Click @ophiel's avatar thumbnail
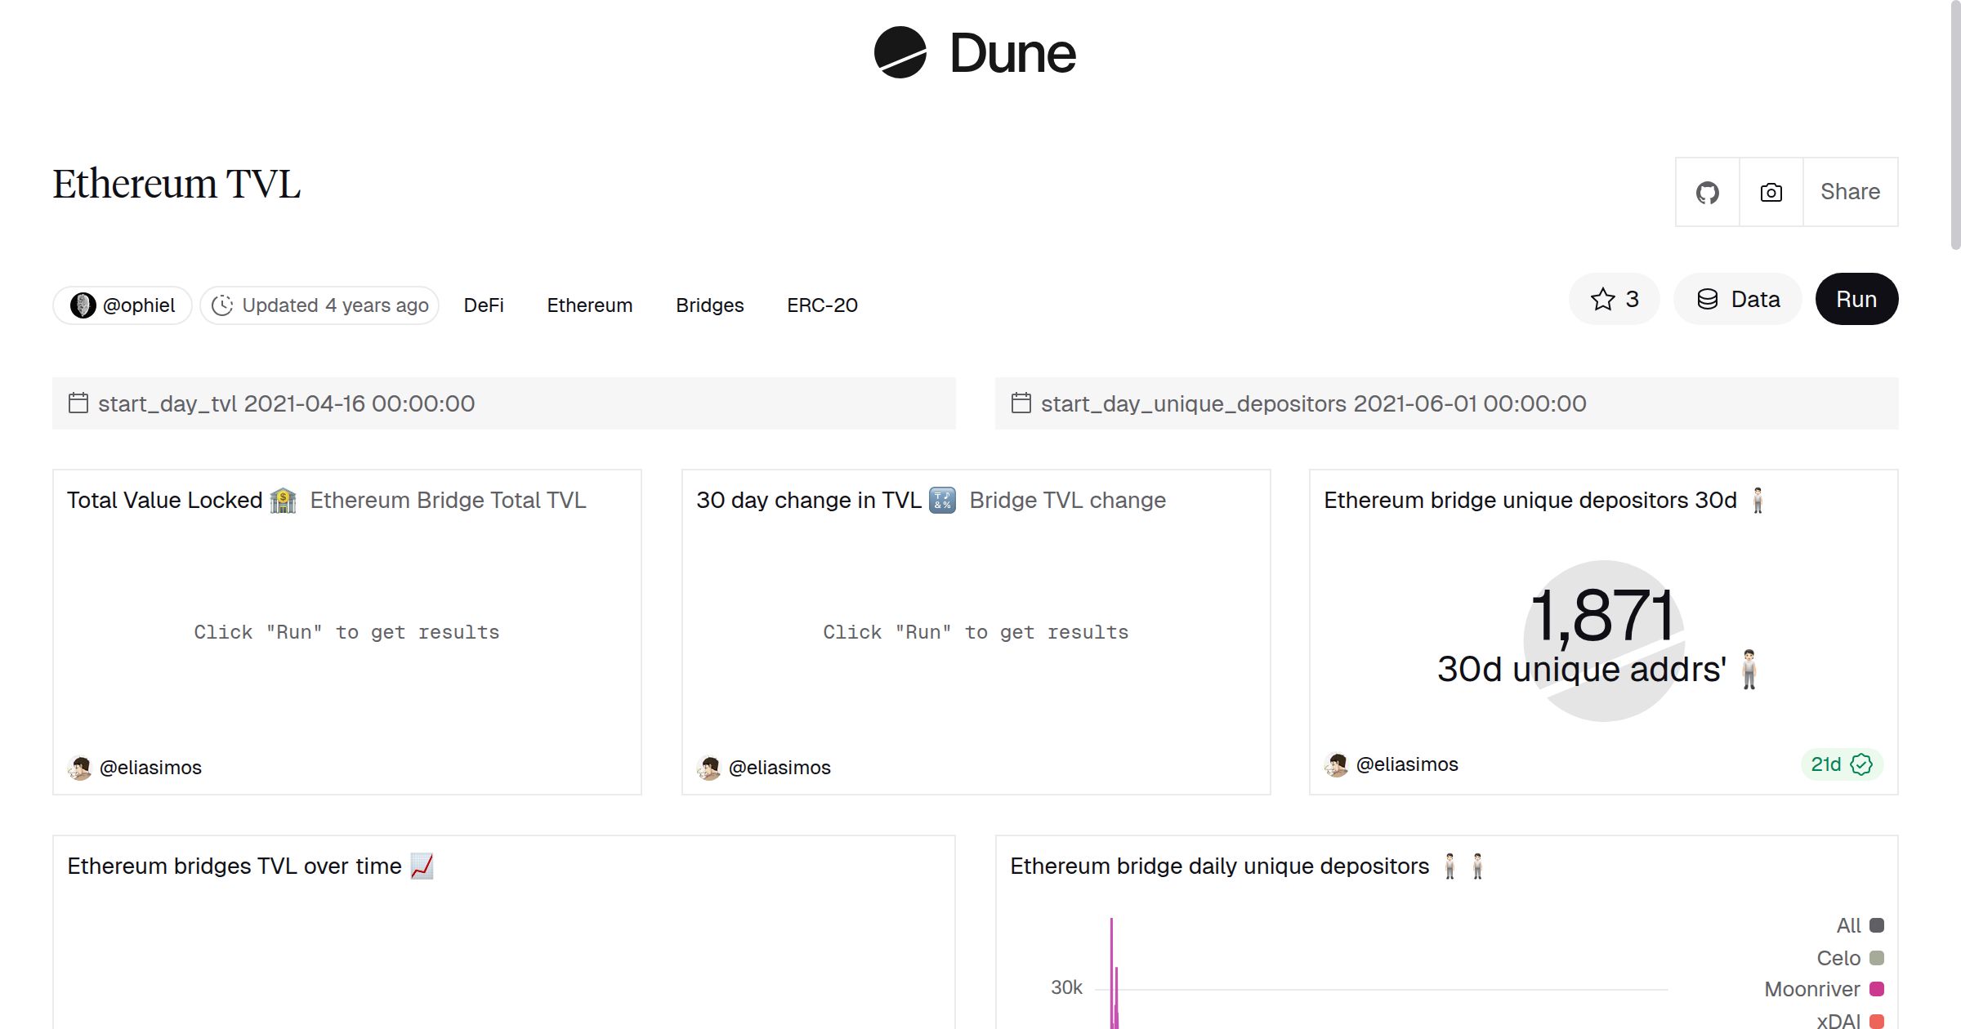 (x=82, y=304)
